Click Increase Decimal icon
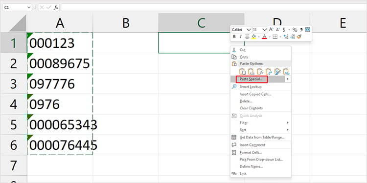Image resolution: width=367 pixels, height=183 pixels. point(286,37)
